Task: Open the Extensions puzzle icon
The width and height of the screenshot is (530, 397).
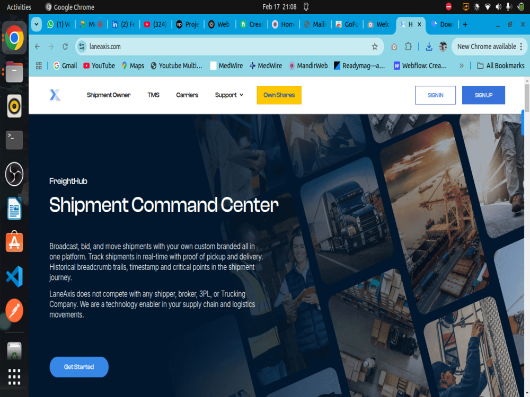Action: click(x=408, y=47)
